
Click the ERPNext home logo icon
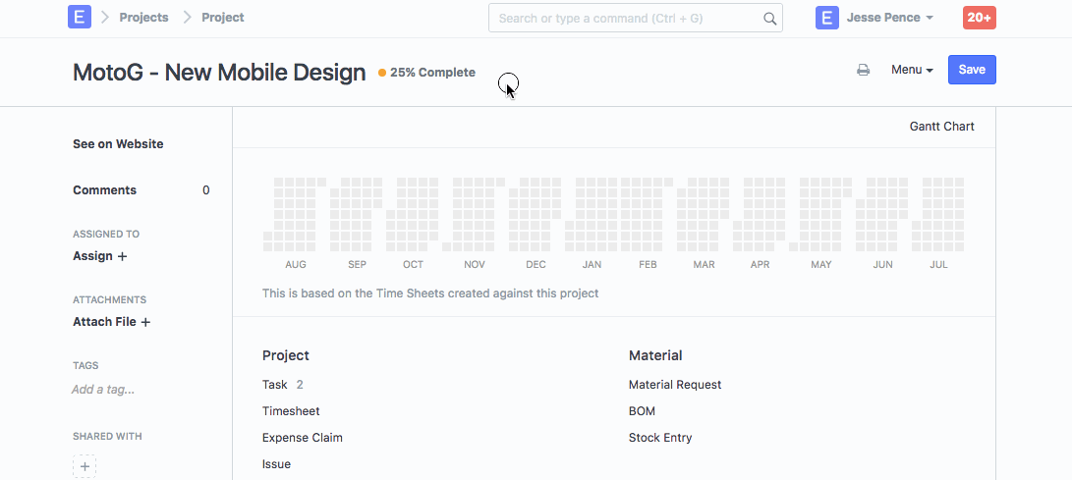pos(80,18)
